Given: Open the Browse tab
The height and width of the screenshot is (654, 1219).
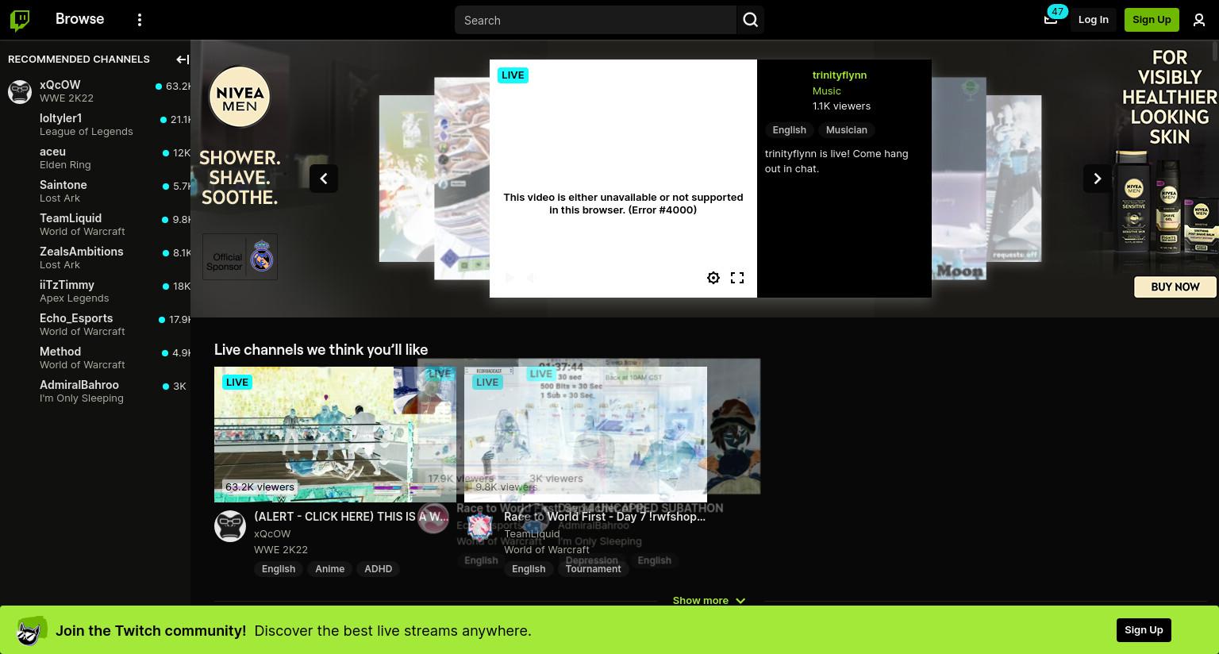Looking at the screenshot, I should (79, 19).
